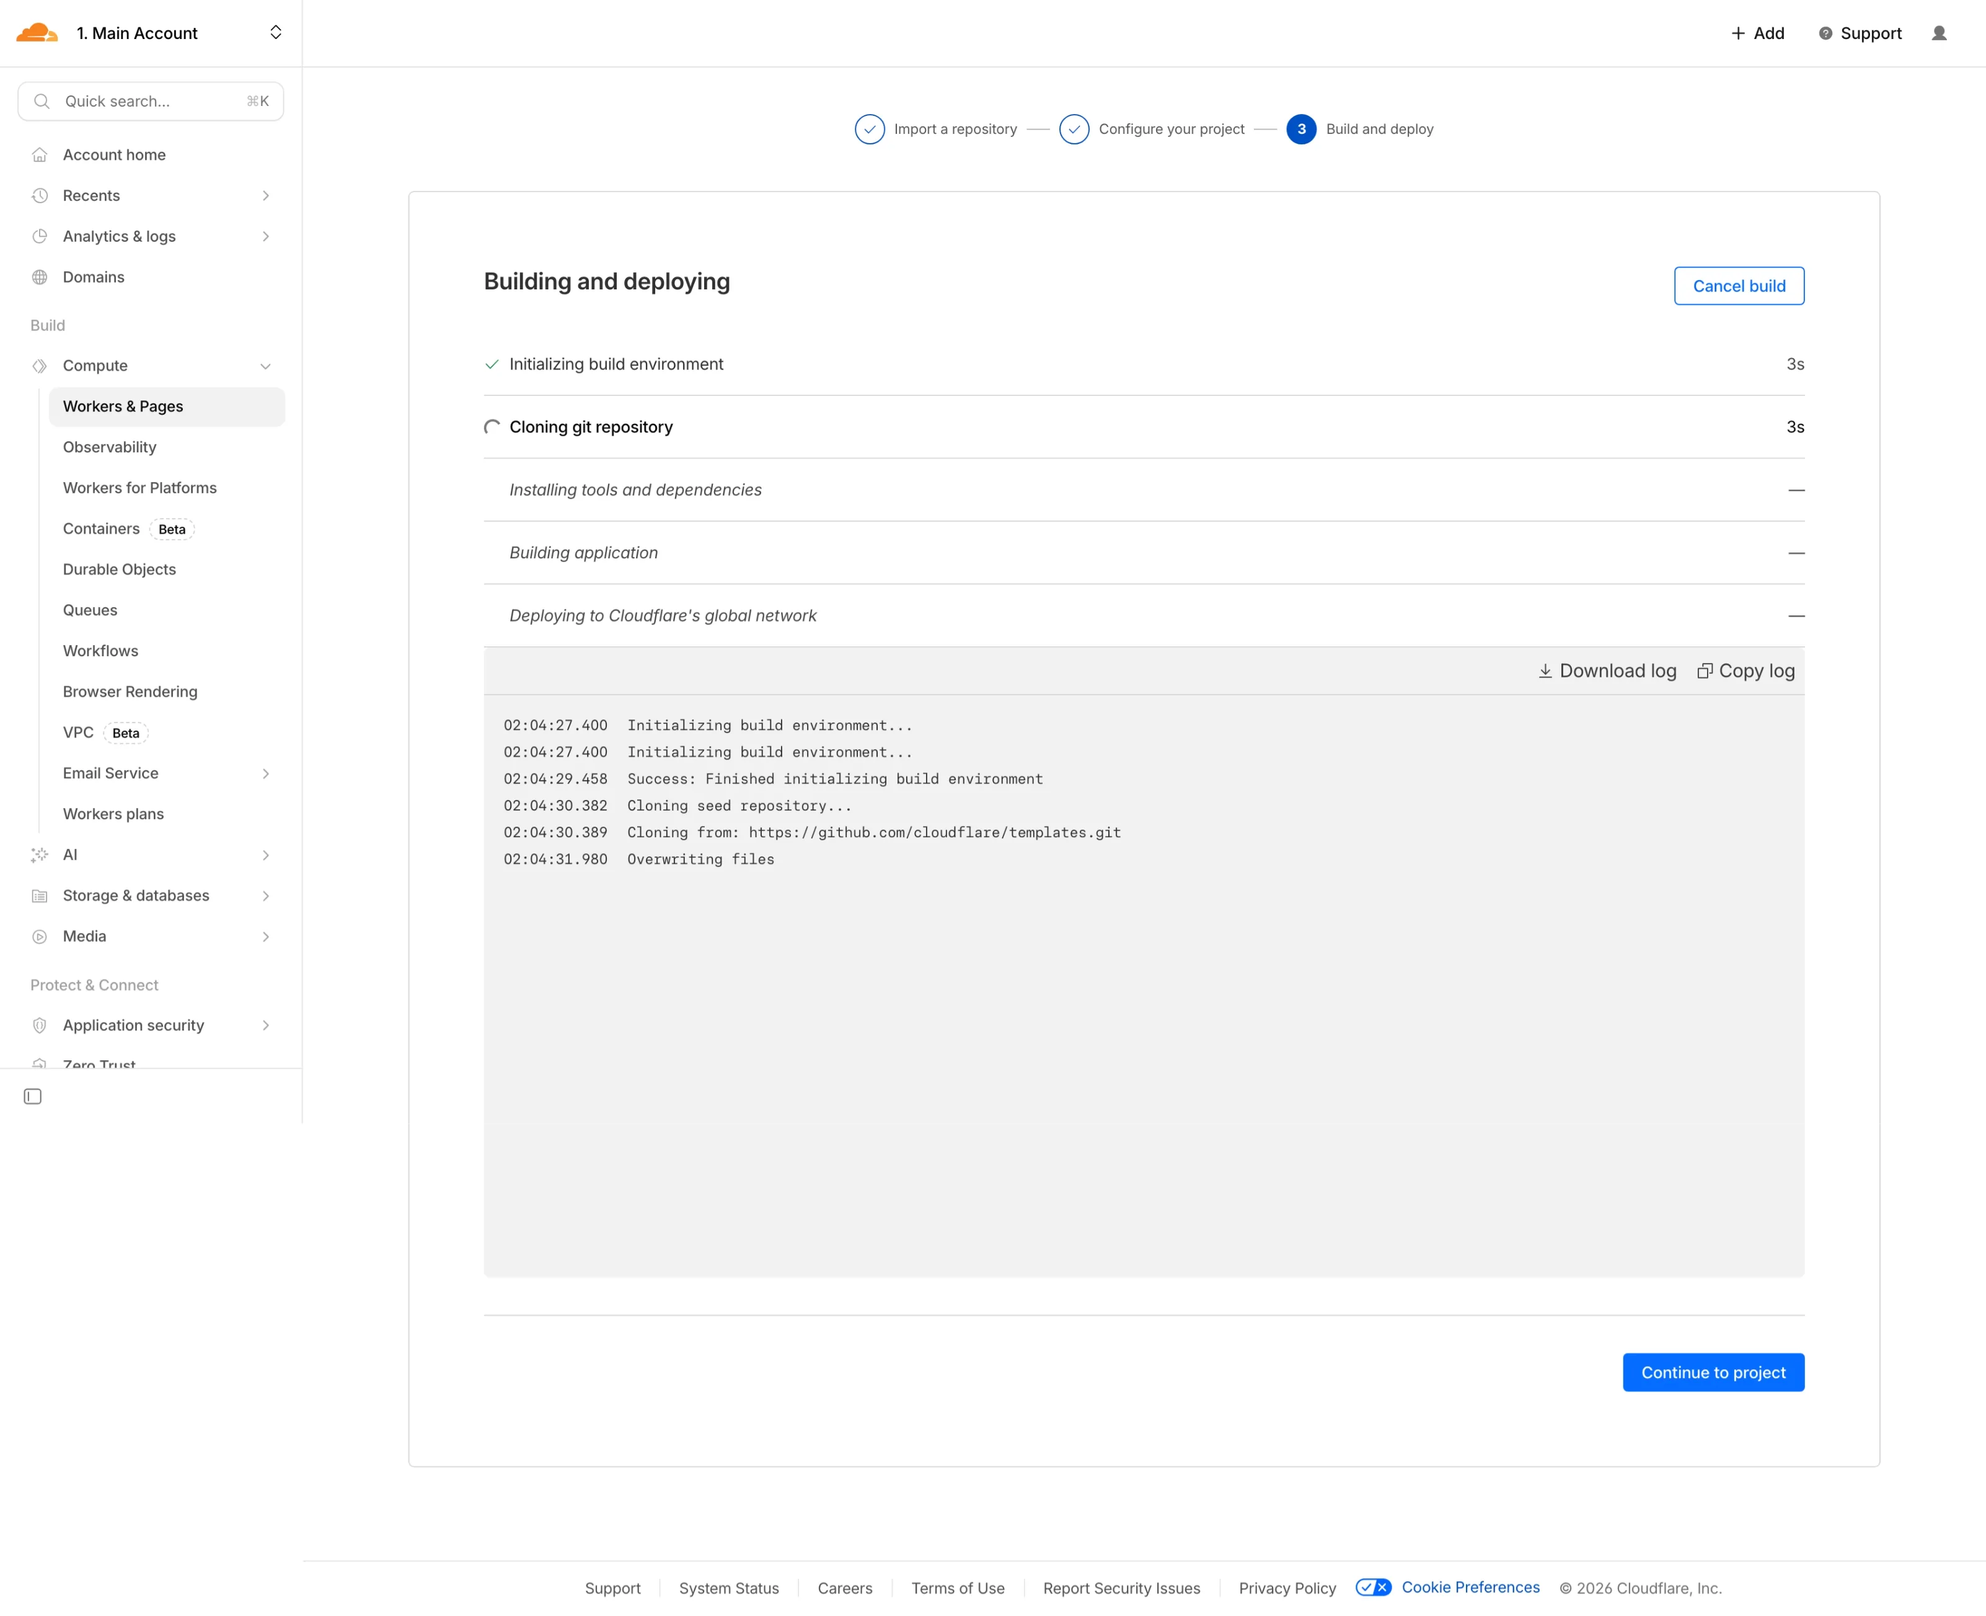Click the Domains globe icon
This screenshot has height=1616, width=1986.
point(39,278)
